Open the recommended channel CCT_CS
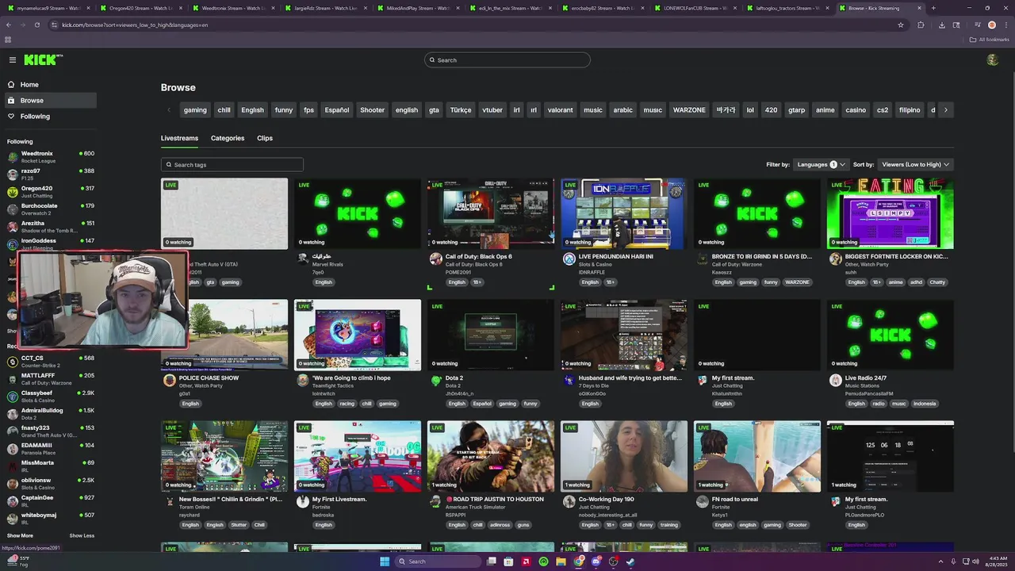Viewport: 1015px width, 571px height. click(50, 362)
